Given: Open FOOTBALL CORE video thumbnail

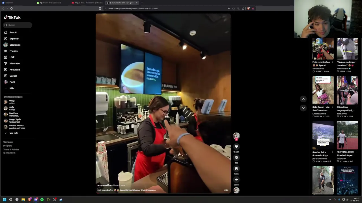Looking at the screenshot, I should 347,135.
